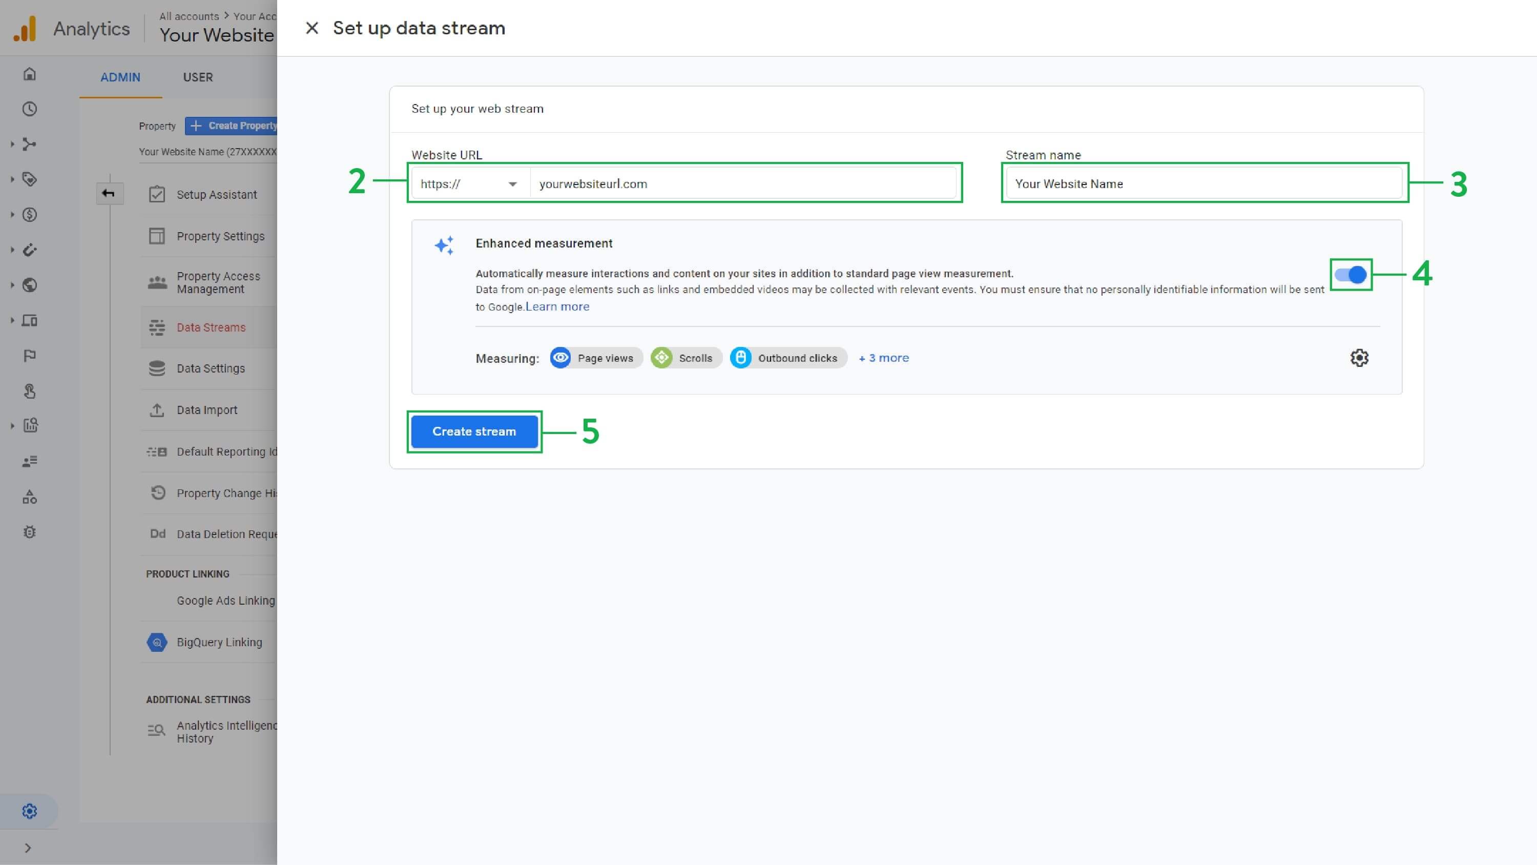This screenshot has width=1537, height=865.
Task: Click the Setup Assistant checkbox icon
Action: click(x=157, y=194)
